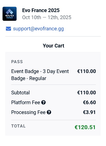Click the Processing Fee label text
The width and height of the screenshot is (106, 146).
pos(28,112)
